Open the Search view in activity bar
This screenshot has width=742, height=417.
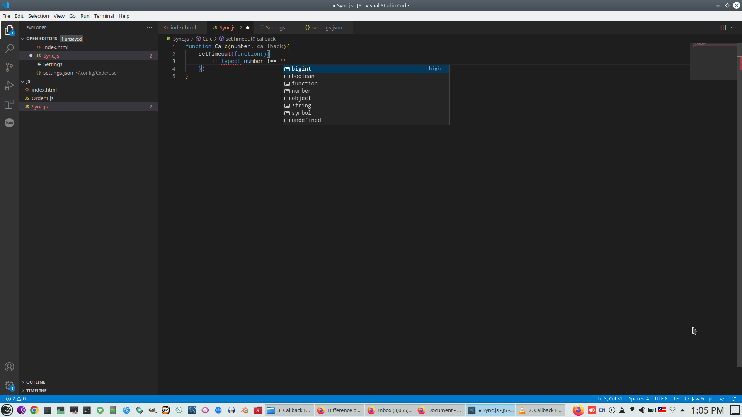tap(9, 49)
